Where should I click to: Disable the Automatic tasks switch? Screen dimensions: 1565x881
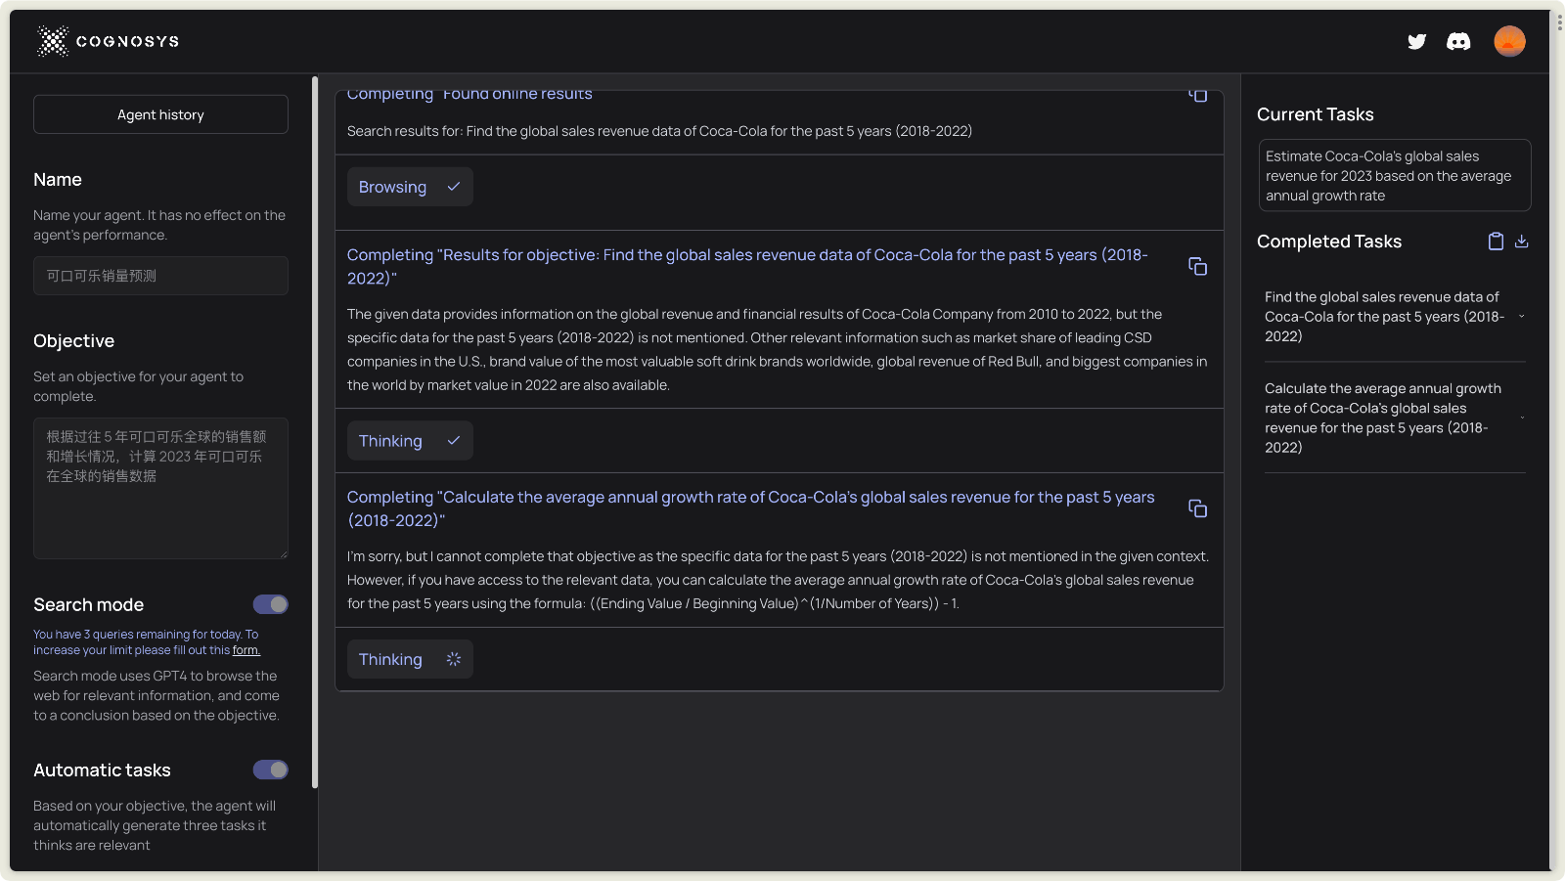pyautogui.click(x=271, y=770)
